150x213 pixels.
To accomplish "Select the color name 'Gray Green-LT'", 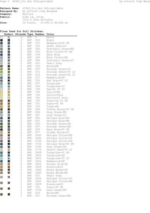I will click(x=56, y=115).
